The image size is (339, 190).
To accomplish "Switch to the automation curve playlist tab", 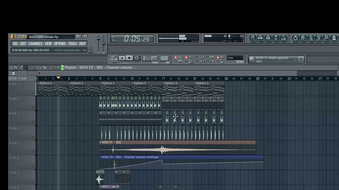I will pos(23,73).
